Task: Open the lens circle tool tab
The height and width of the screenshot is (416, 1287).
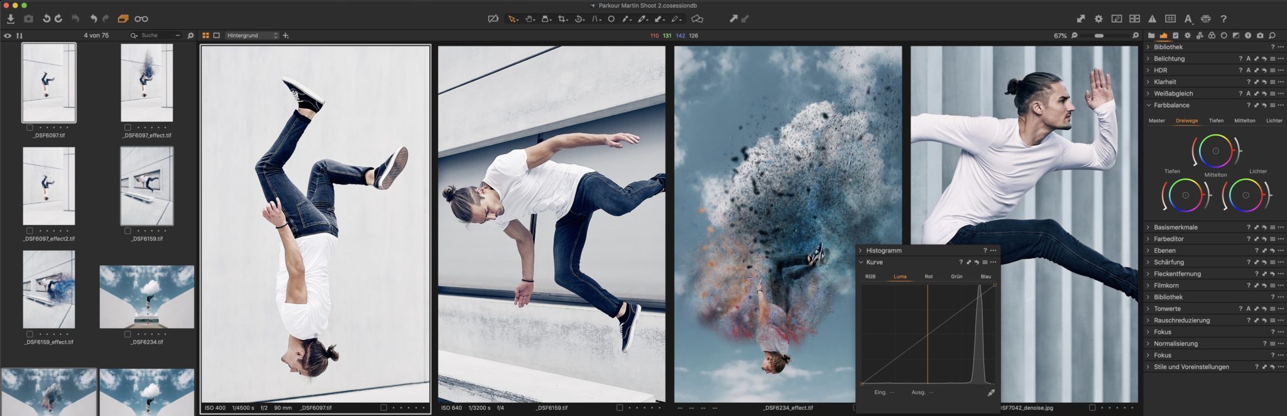Action: [x=1224, y=36]
